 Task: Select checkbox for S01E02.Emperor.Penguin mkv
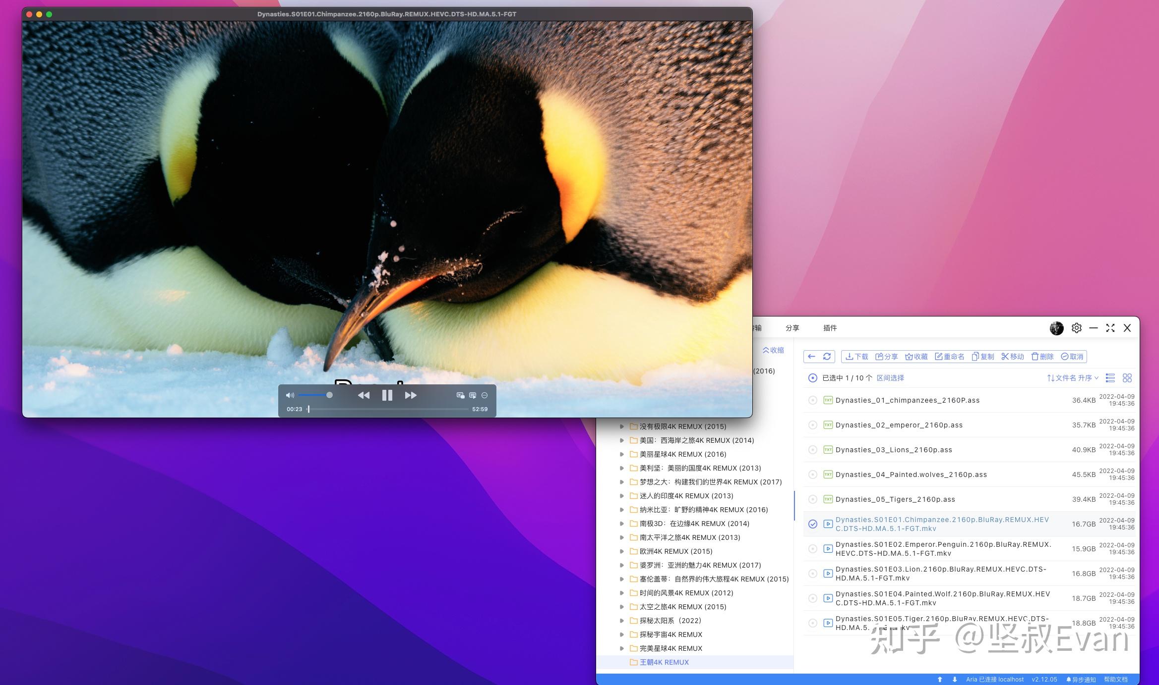812,549
